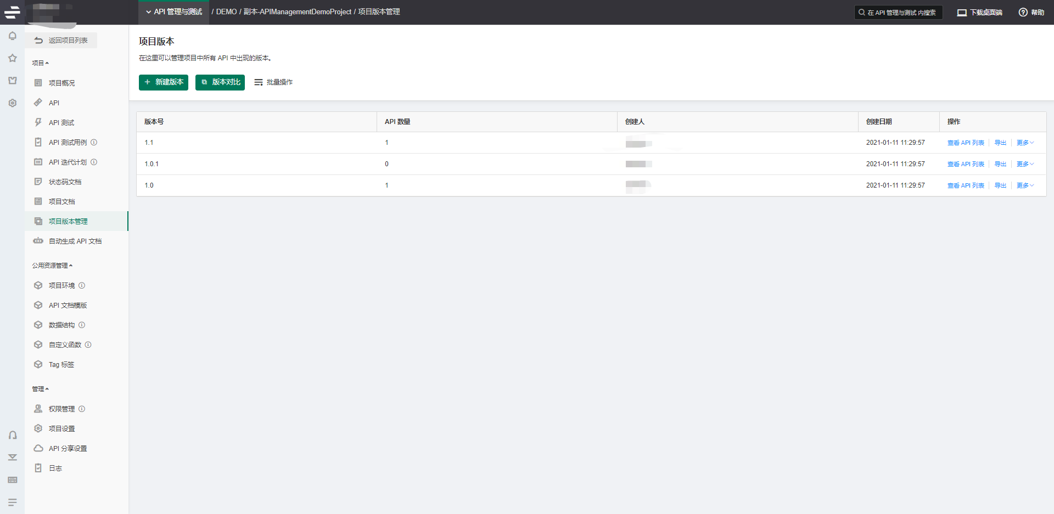1054x514 pixels.
Task: Collapse the 公用资源管理 sidebar section
Action: pyautogui.click(x=52, y=266)
